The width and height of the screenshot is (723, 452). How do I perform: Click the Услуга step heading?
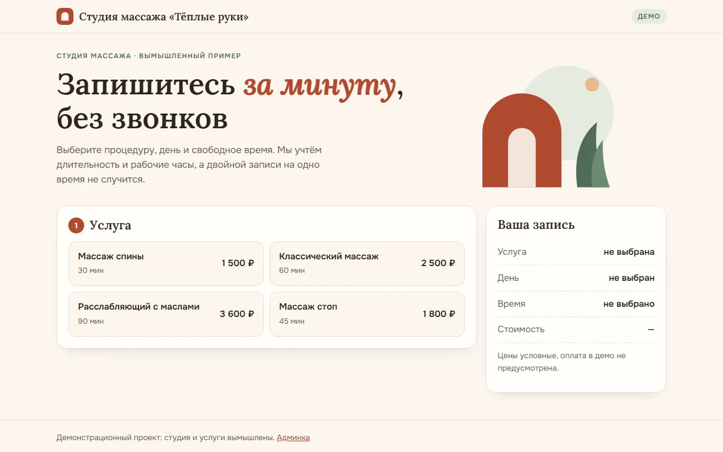tap(110, 225)
